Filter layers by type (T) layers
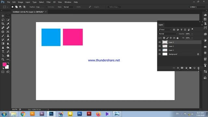Viewport: 208px width, 117px height. (181, 30)
